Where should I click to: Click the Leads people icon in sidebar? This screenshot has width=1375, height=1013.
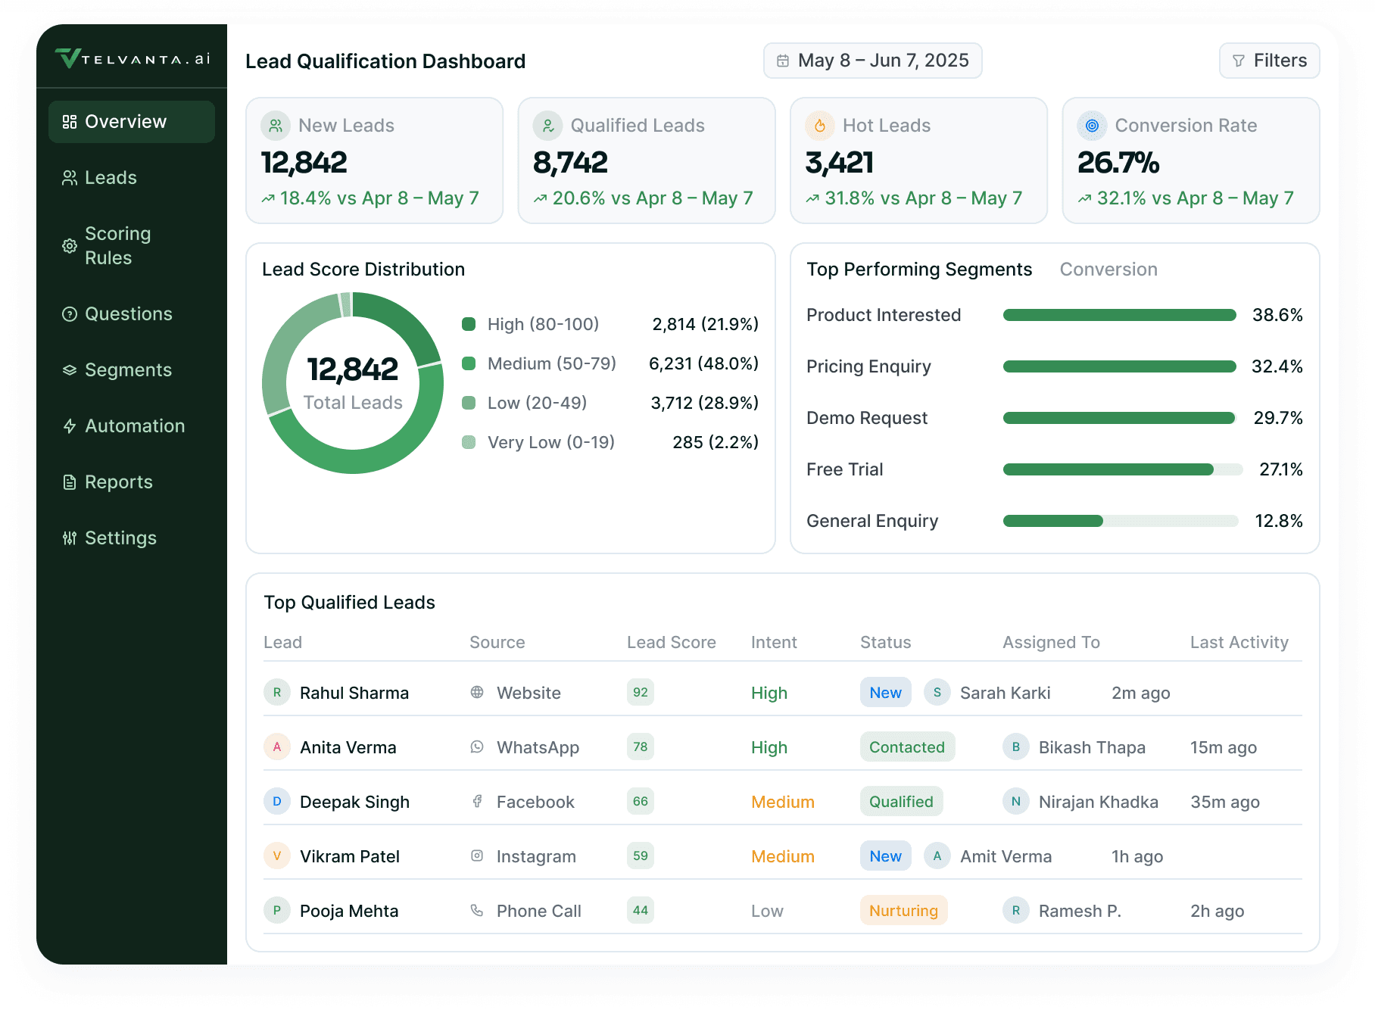click(70, 178)
